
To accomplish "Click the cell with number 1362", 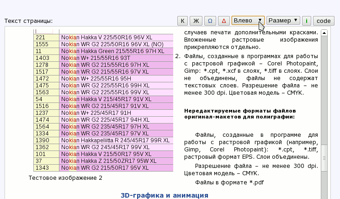I will click(x=46, y=147).
